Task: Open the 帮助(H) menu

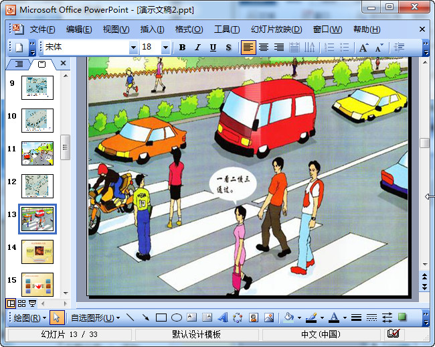Action: point(367,29)
